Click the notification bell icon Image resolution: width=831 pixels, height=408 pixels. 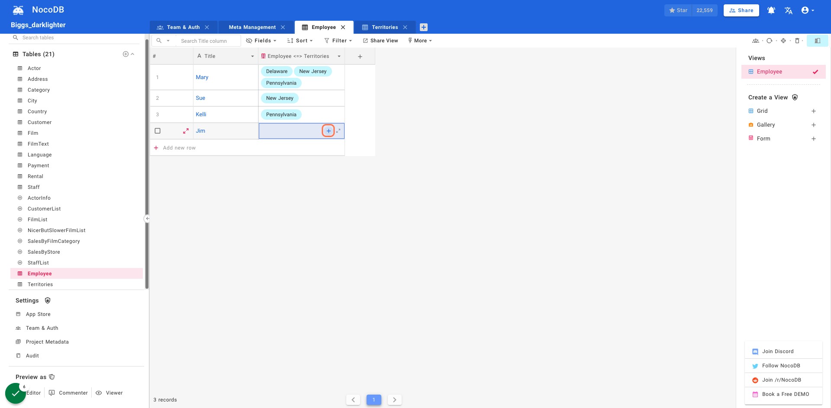pos(771,10)
